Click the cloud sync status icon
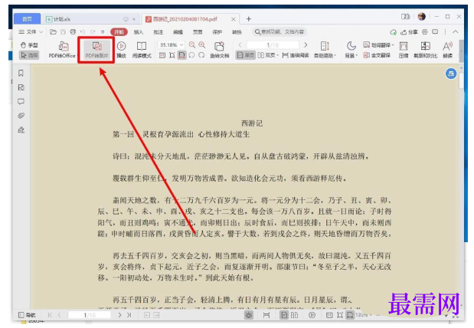The width and height of the screenshot is (474, 328). pyautogui.click(x=394, y=31)
